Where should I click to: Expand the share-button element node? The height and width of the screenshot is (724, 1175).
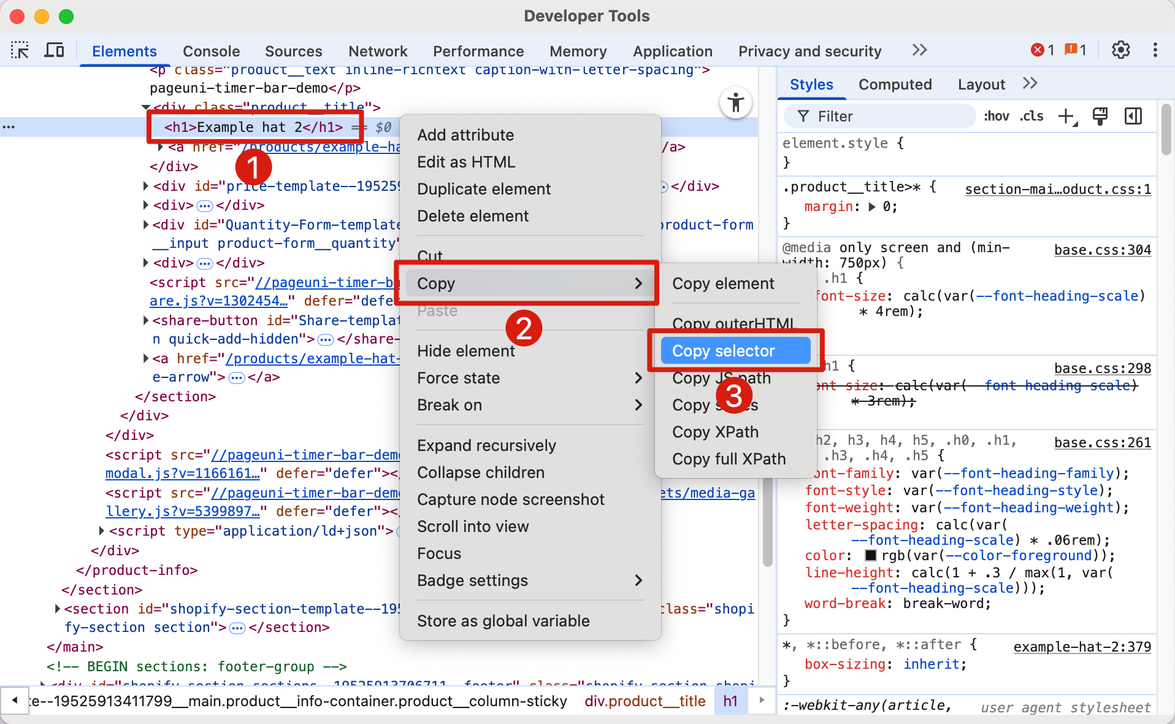coord(146,320)
